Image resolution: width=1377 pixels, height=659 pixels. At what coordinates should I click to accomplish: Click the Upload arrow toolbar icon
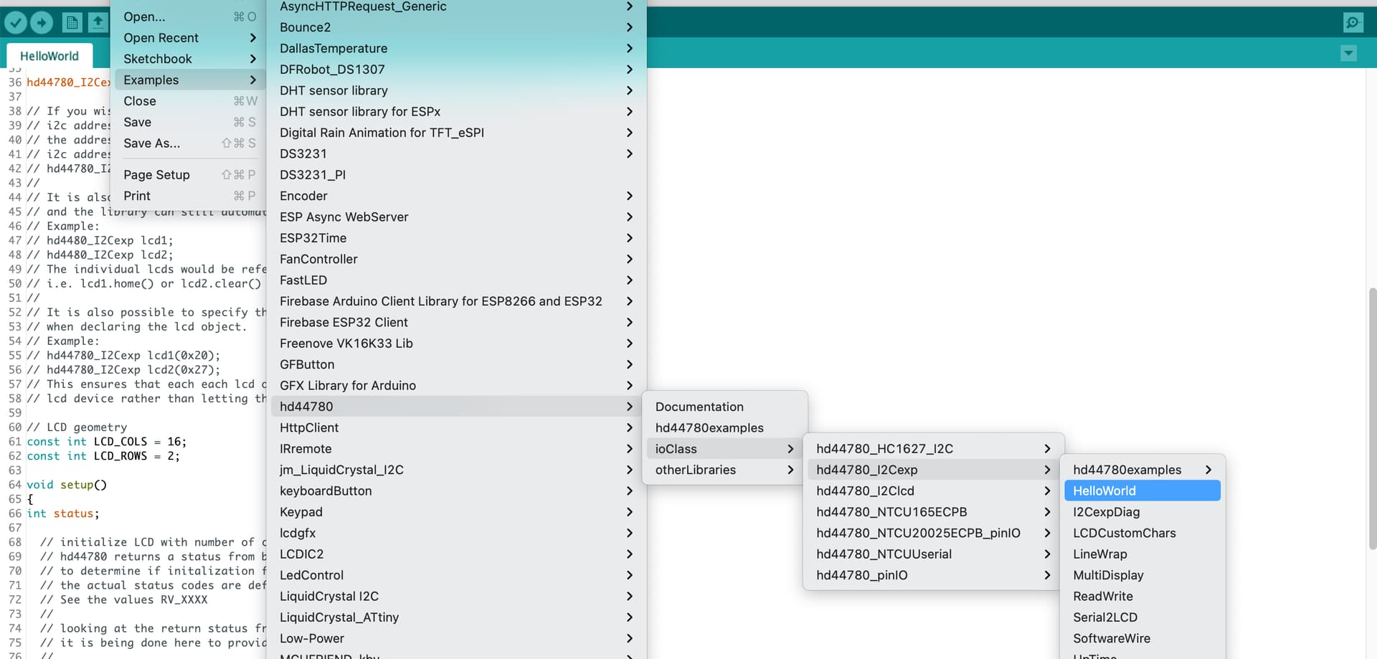[42, 23]
